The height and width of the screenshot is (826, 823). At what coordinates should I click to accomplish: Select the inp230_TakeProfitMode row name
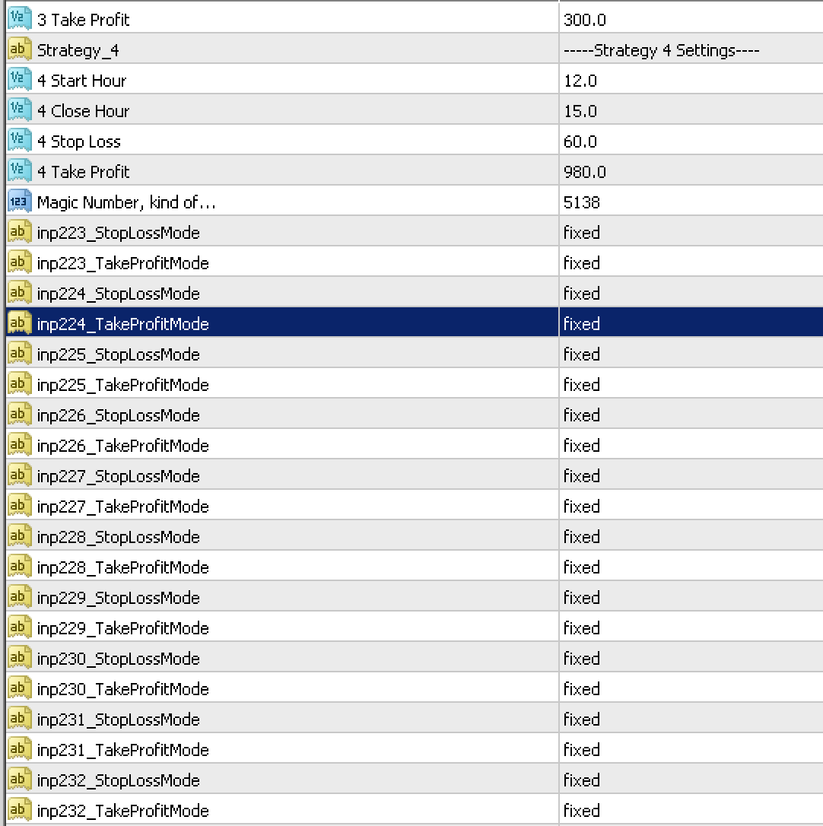click(x=122, y=689)
